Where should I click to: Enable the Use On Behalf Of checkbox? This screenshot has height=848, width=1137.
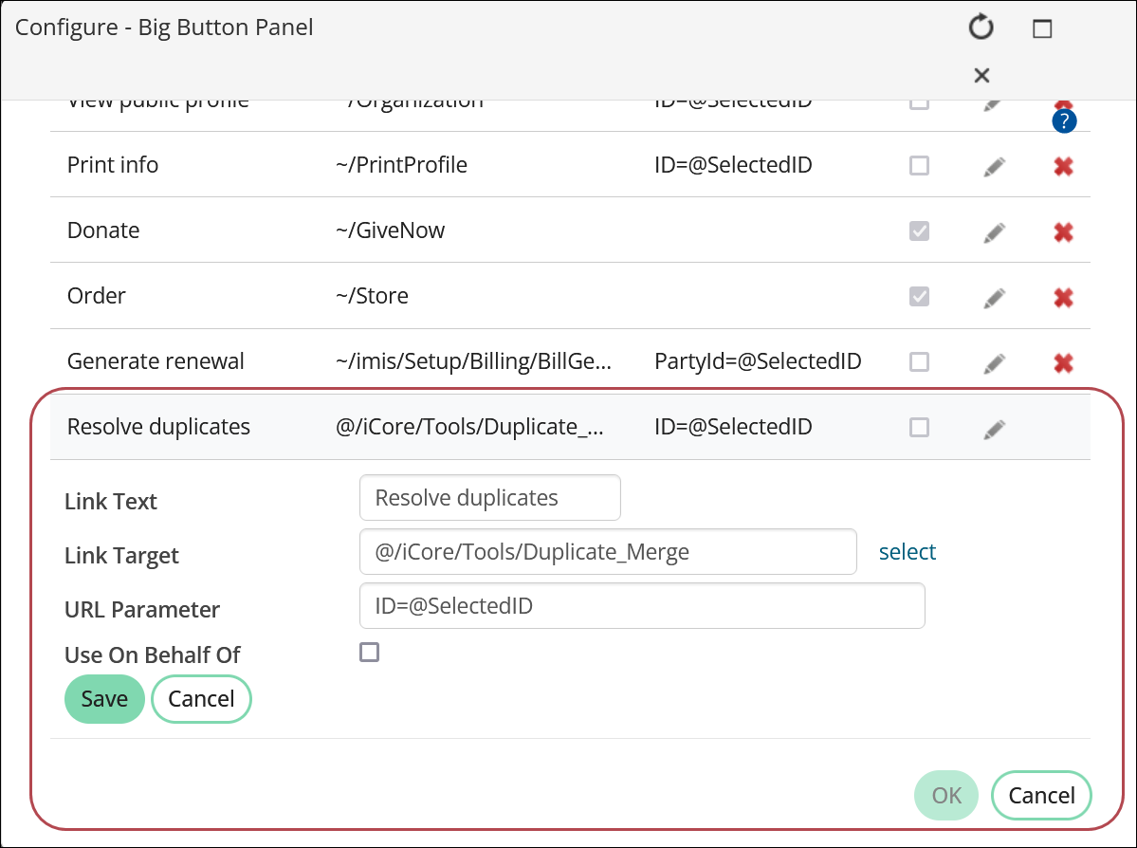369,653
